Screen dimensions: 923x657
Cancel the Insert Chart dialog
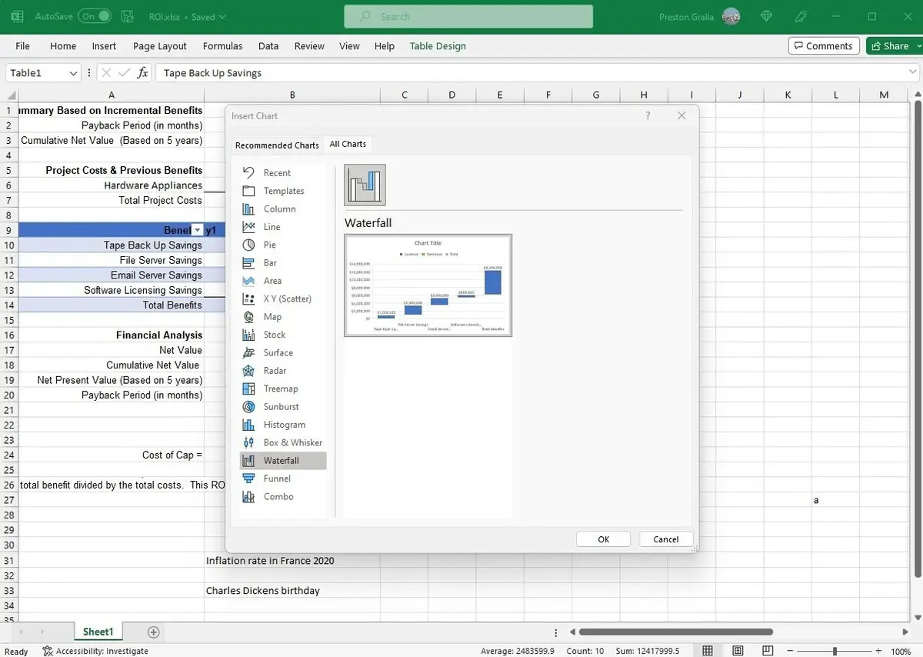pyautogui.click(x=665, y=539)
